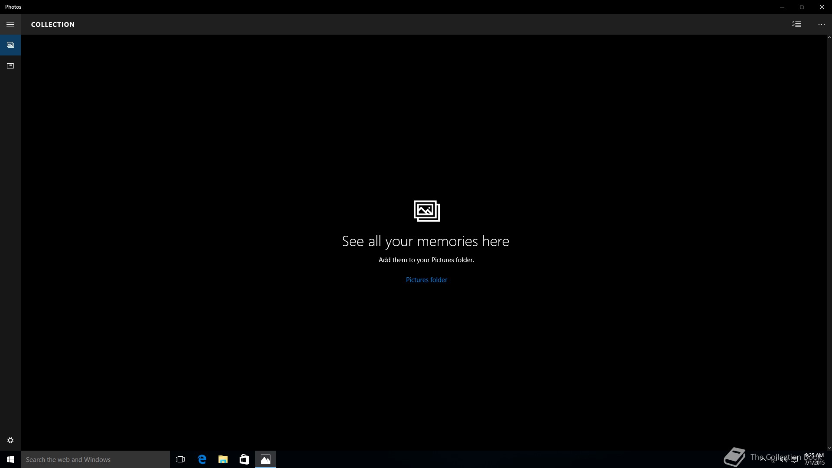Open the Store app on the taskbar
The height and width of the screenshot is (468, 832).
[244, 459]
